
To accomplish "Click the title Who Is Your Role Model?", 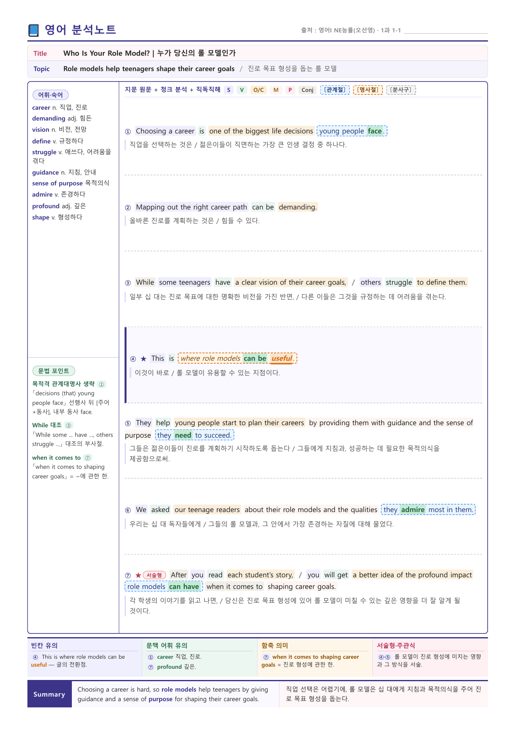I will coord(106,53).
